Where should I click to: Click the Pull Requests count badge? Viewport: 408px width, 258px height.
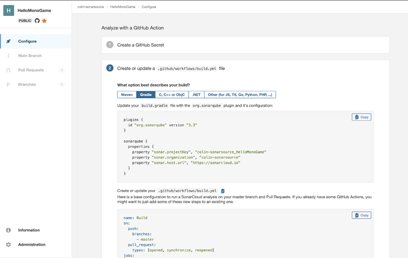[x=61, y=70]
